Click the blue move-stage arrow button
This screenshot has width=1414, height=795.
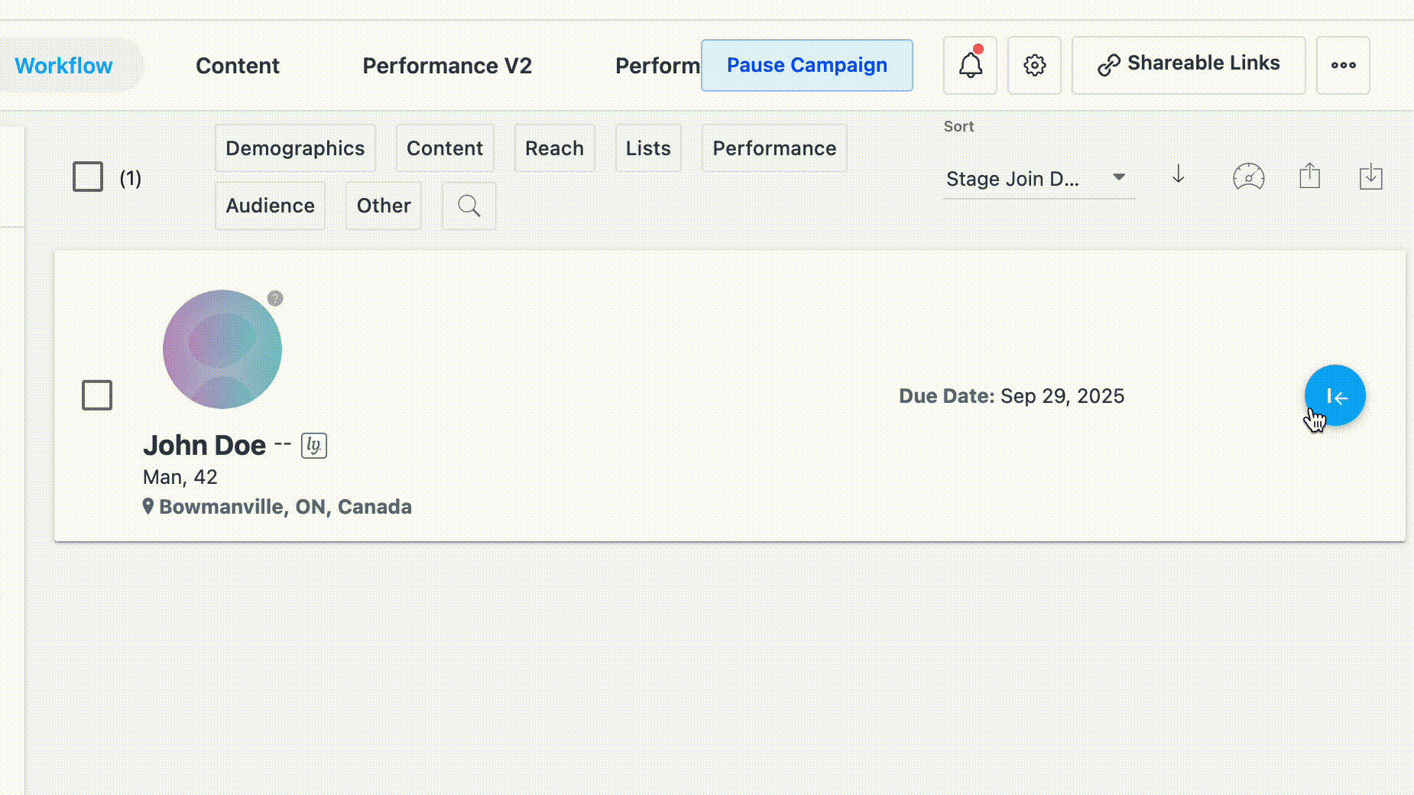pyautogui.click(x=1335, y=395)
